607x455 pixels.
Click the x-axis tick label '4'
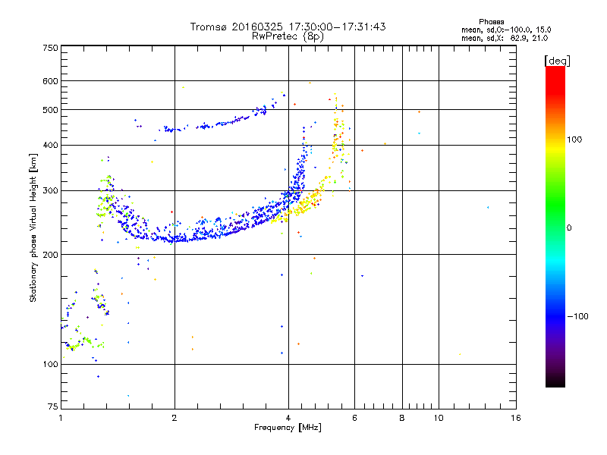[x=288, y=418]
